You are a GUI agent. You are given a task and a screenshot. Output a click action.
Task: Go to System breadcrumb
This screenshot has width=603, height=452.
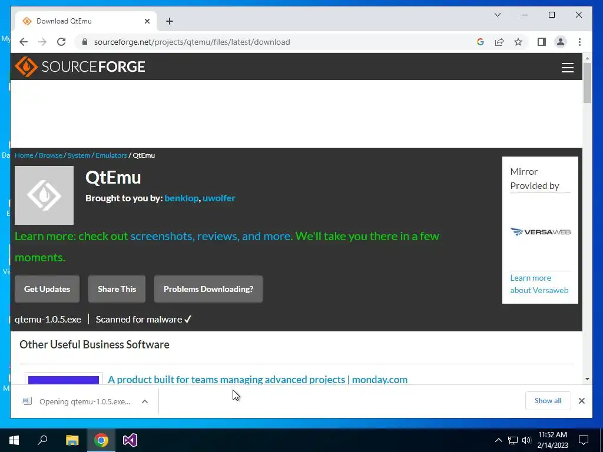coord(79,155)
